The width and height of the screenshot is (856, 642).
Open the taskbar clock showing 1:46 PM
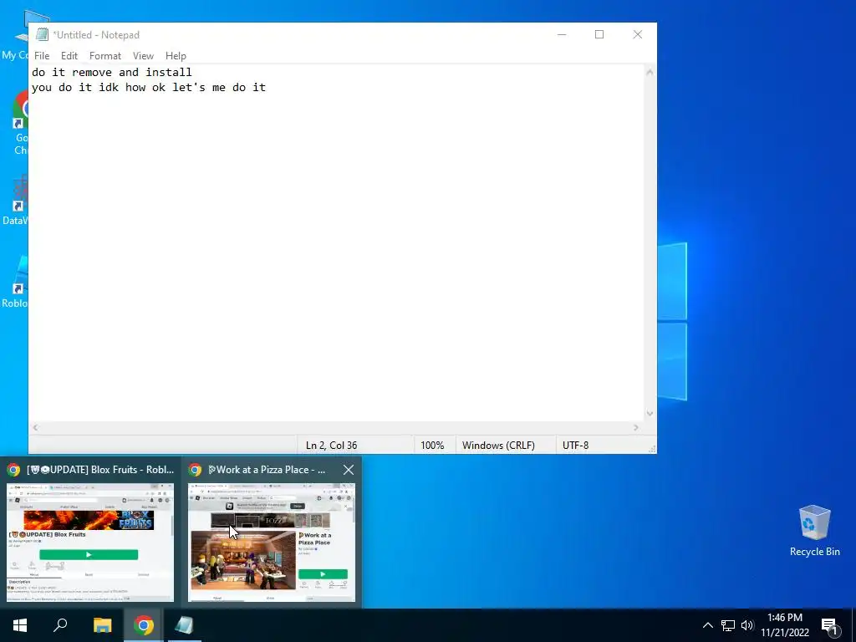coord(785,625)
